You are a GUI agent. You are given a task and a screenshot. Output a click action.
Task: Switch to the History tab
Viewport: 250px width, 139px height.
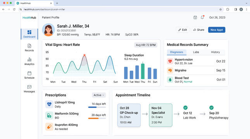[216, 52]
